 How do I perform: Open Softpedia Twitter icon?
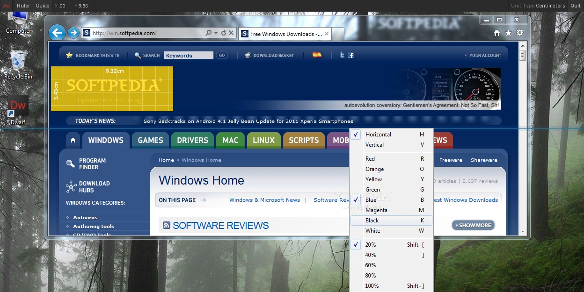[x=342, y=55]
